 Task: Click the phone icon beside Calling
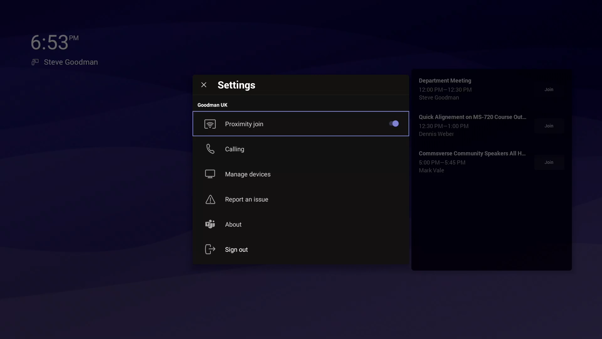point(210,149)
